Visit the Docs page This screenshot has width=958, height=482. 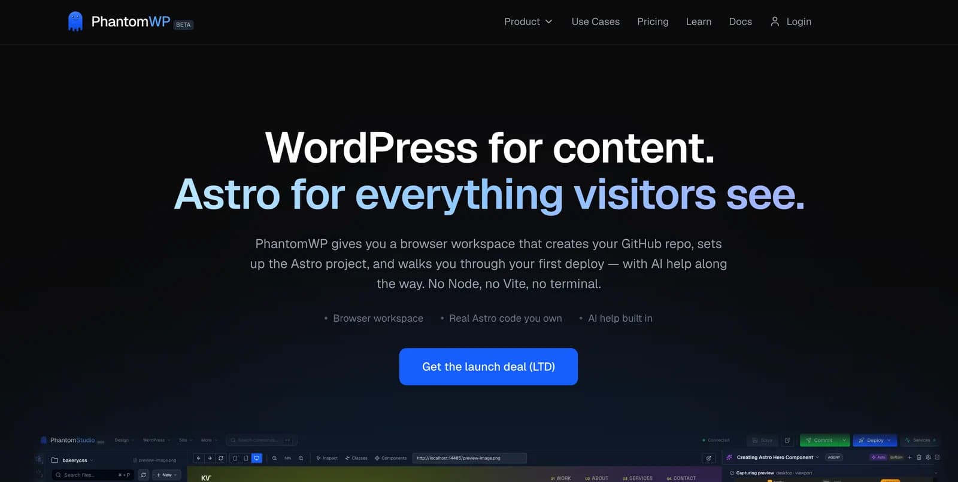(x=740, y=22)
